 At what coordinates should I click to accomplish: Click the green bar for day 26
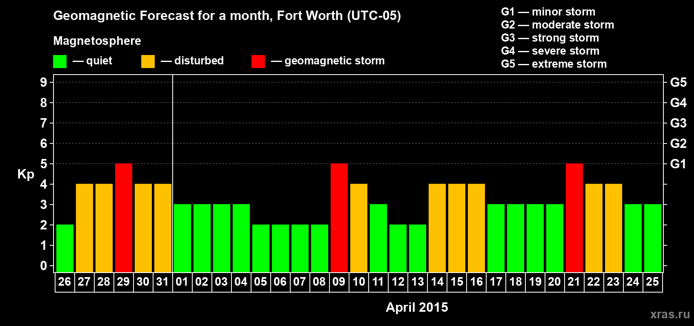click(65, 248)
